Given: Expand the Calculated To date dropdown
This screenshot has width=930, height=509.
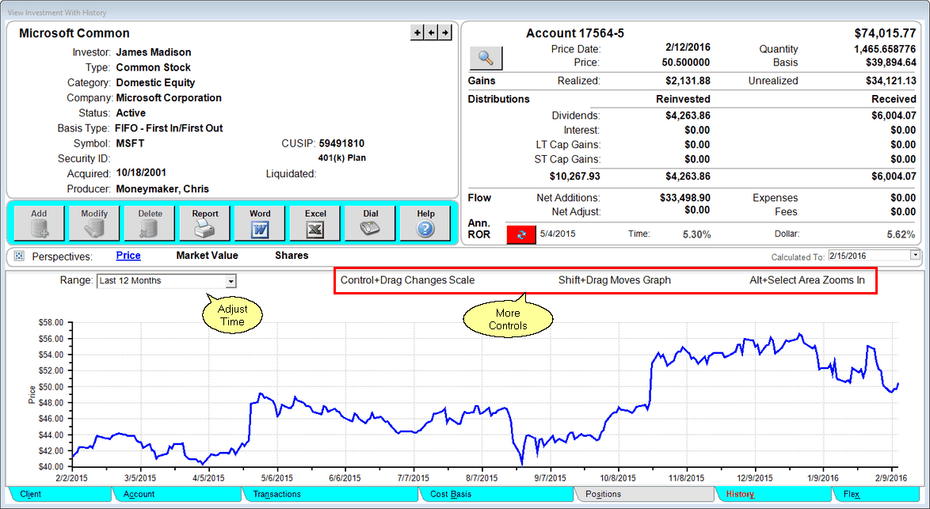Looking at the screenshot, I should [x=915, y=256].
